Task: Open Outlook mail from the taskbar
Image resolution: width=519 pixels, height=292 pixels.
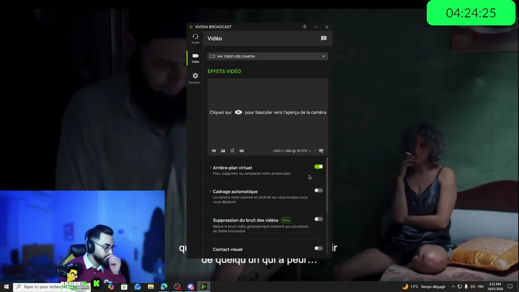Action: 137,287
